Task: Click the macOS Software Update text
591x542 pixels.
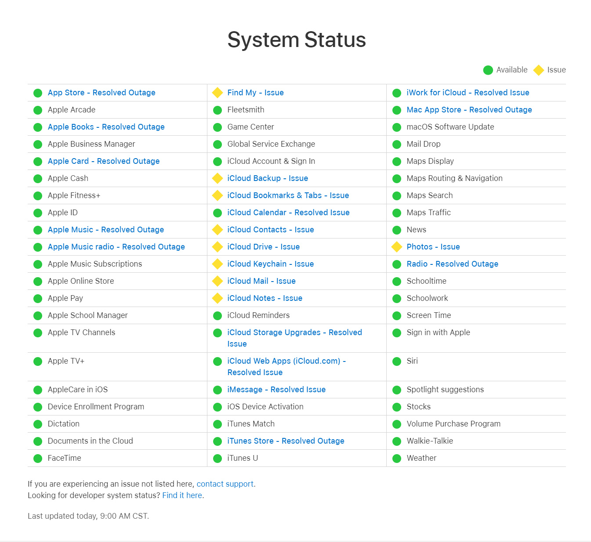Action: click(x=450, y=127)
